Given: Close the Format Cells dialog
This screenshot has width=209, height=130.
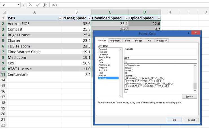Looking at the screenshot, I should [195, 33].
